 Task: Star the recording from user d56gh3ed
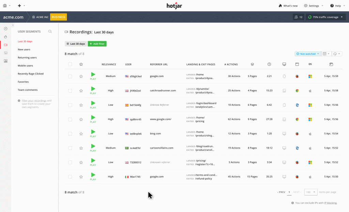click(81, 76)
